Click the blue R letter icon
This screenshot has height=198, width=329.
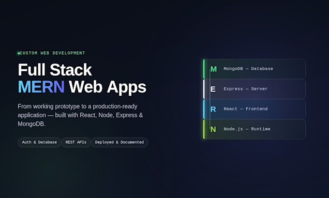click(213, 109)
